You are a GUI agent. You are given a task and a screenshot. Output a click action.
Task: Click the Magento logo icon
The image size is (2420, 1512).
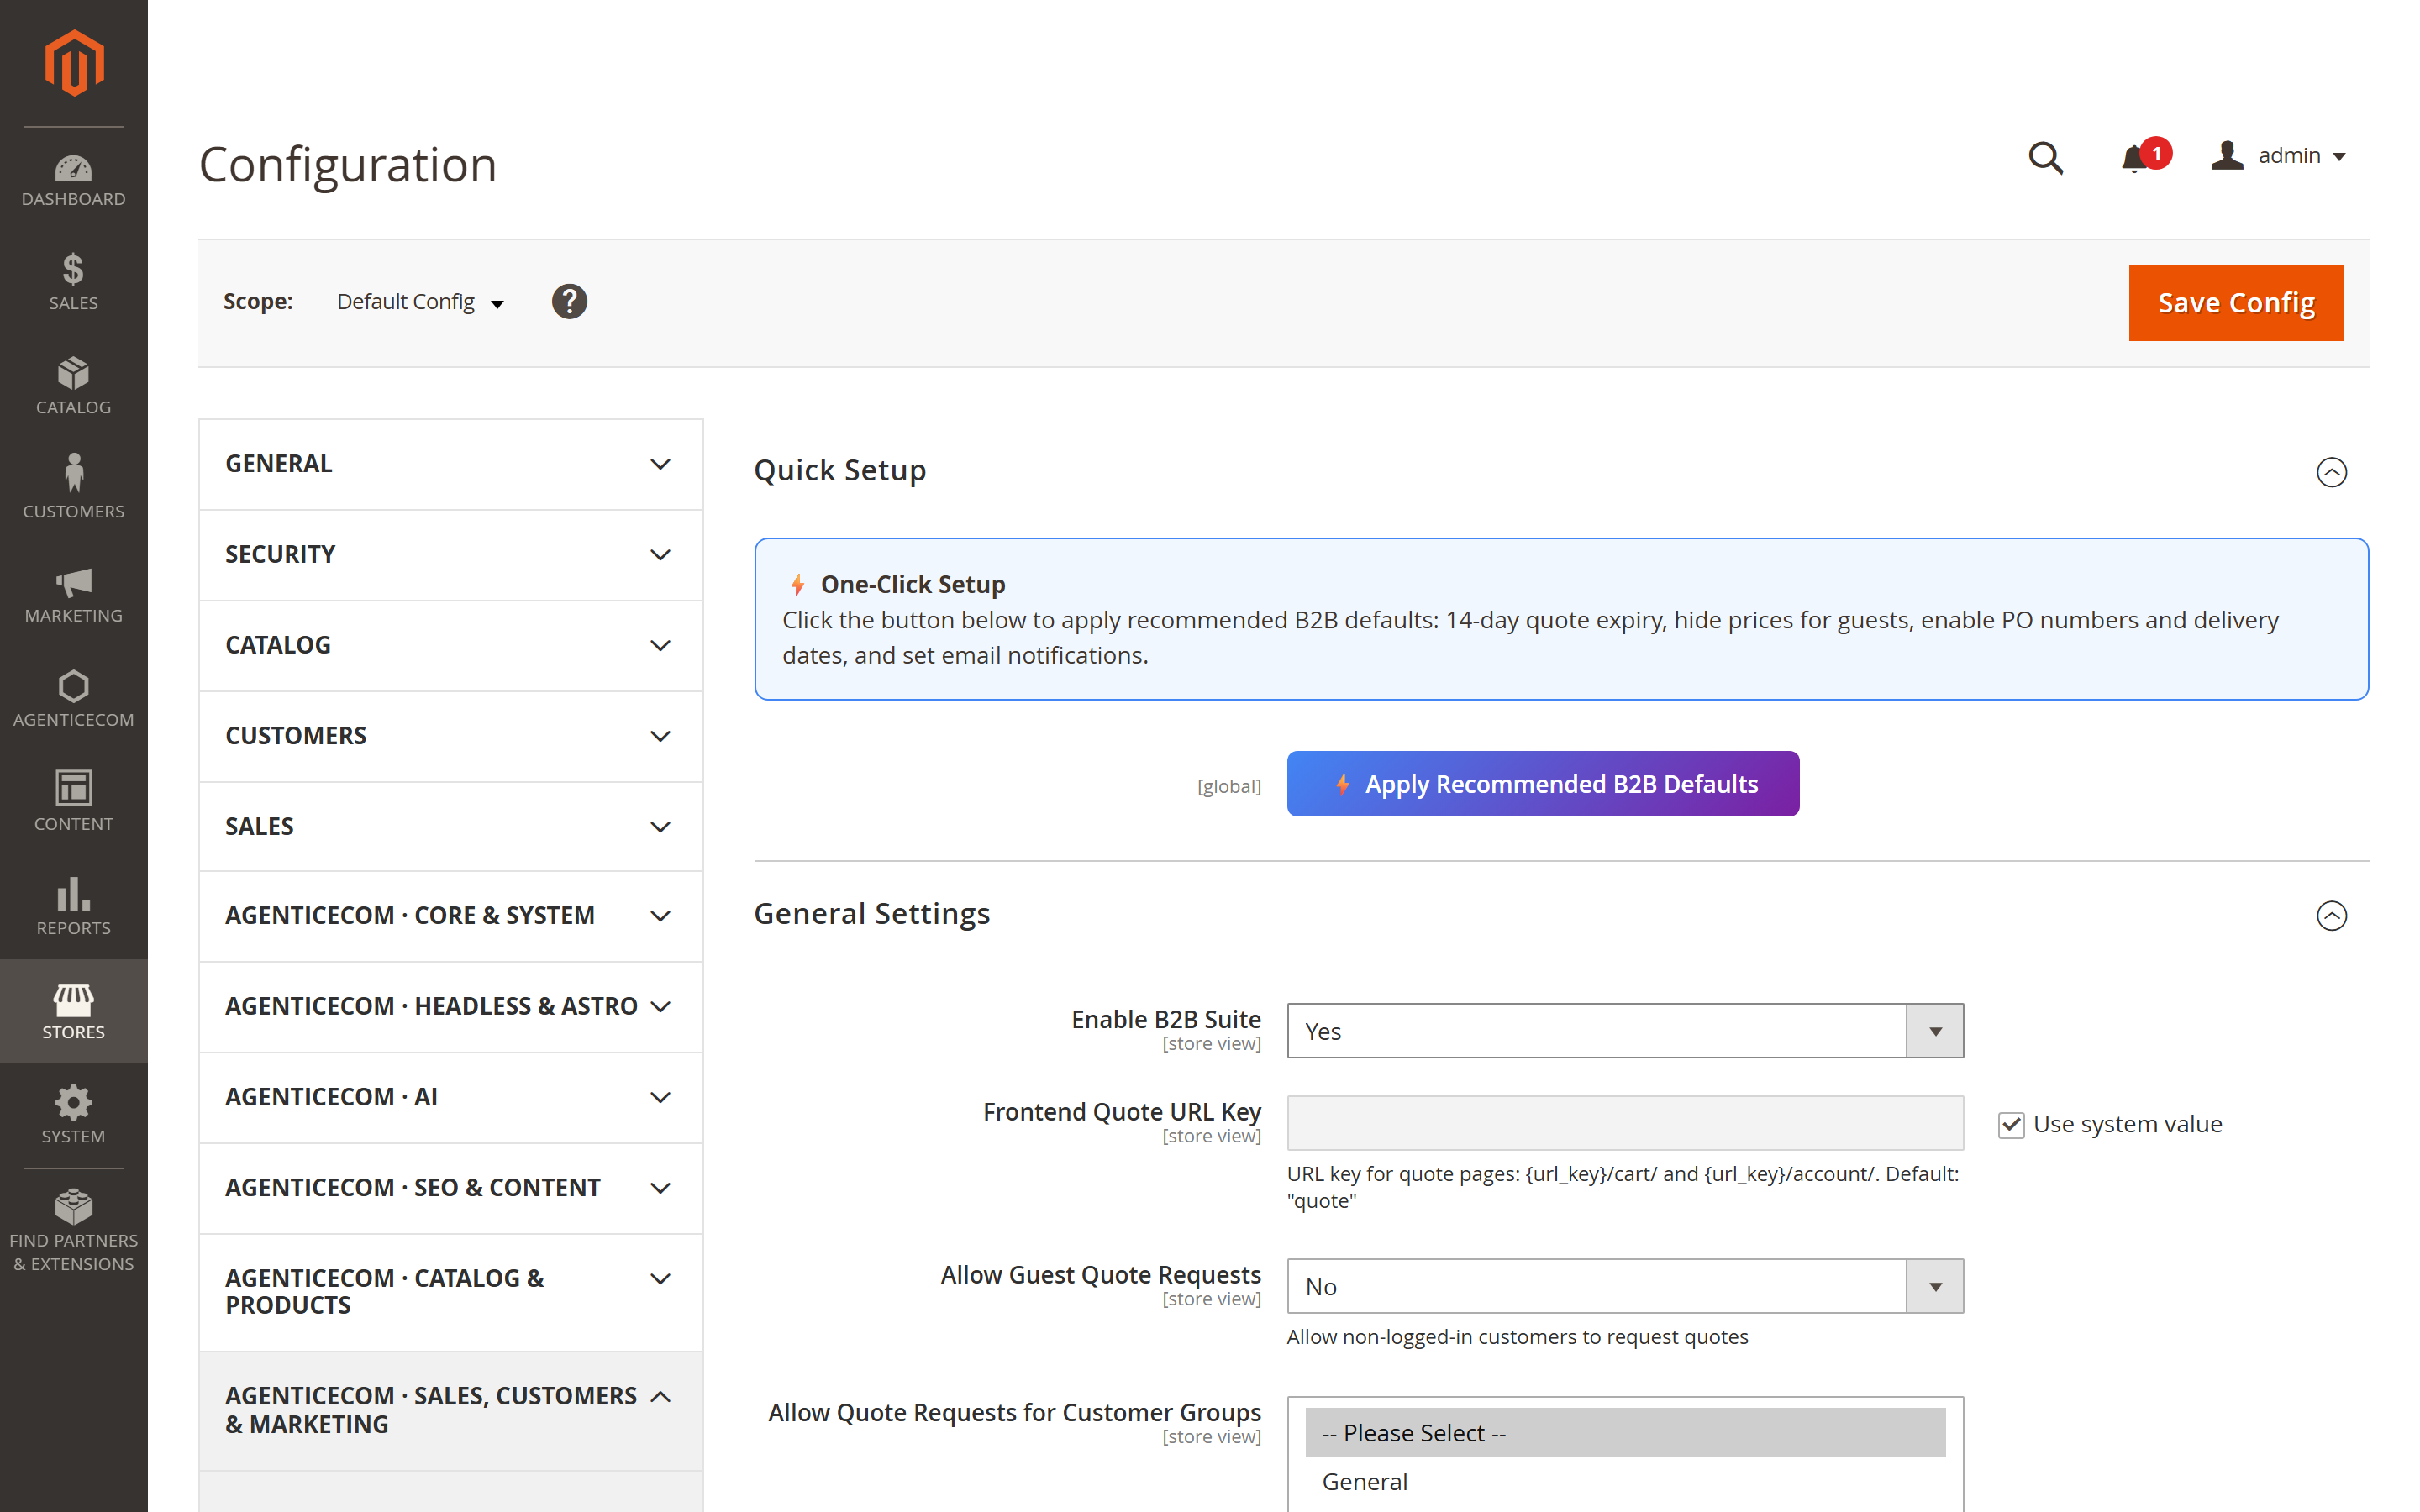tap(74, 63)
